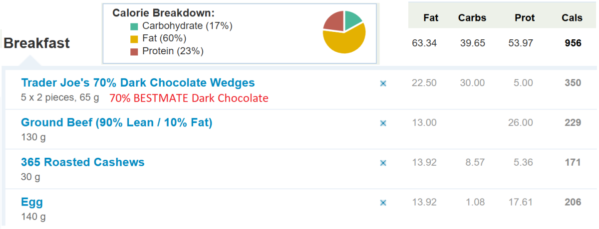599x229 pixels.
Task: Click the red Protein legend swatch
Action: pos(134,51)
